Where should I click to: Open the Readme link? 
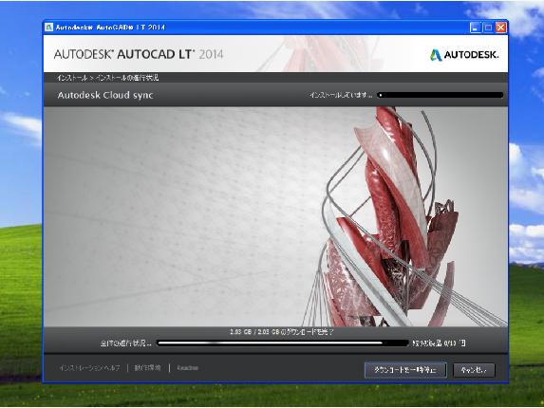pyautogui.click(x=187, y=368)
